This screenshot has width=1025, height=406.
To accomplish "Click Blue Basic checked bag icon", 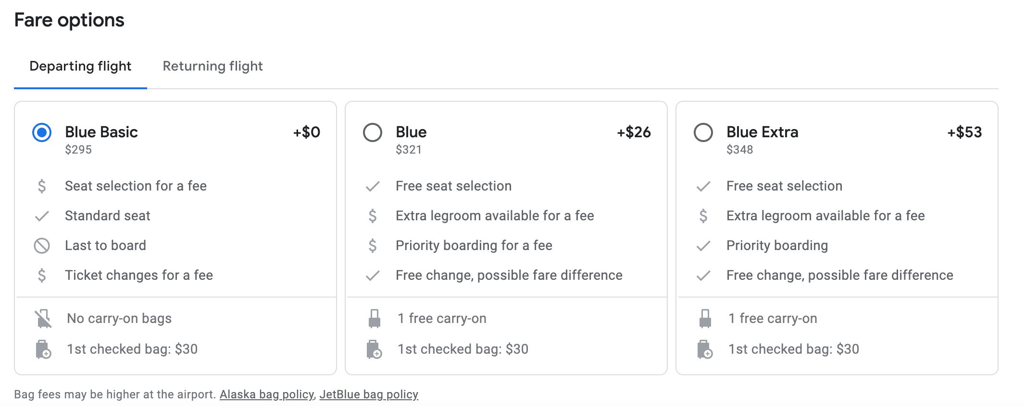I will [x=43, y=349].
